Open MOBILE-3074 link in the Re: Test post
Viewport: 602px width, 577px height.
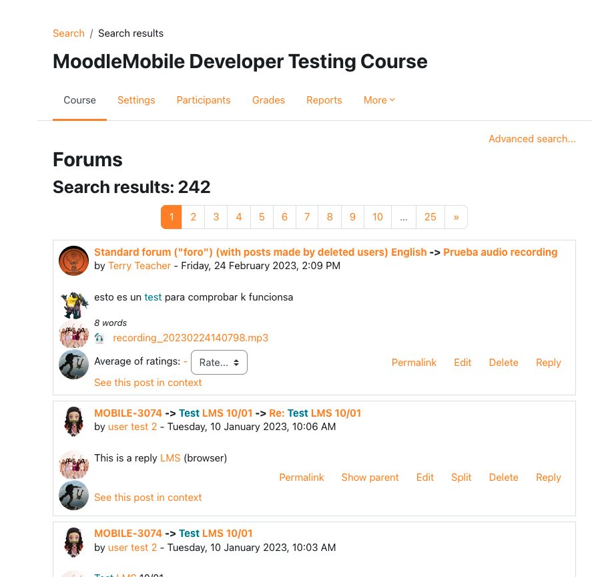click(x=128, y=413)
